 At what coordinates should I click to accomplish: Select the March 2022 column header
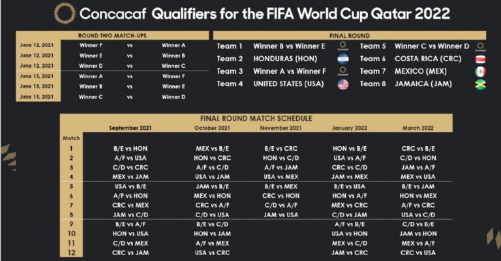point(418,128)
